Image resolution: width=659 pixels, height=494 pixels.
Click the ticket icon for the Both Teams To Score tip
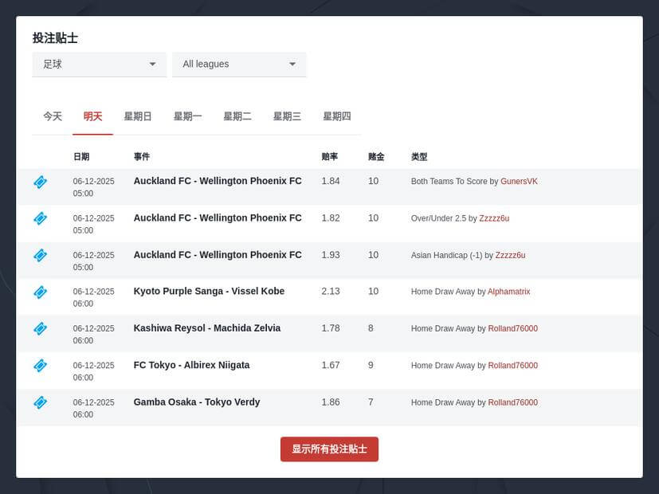coord(40,182)
